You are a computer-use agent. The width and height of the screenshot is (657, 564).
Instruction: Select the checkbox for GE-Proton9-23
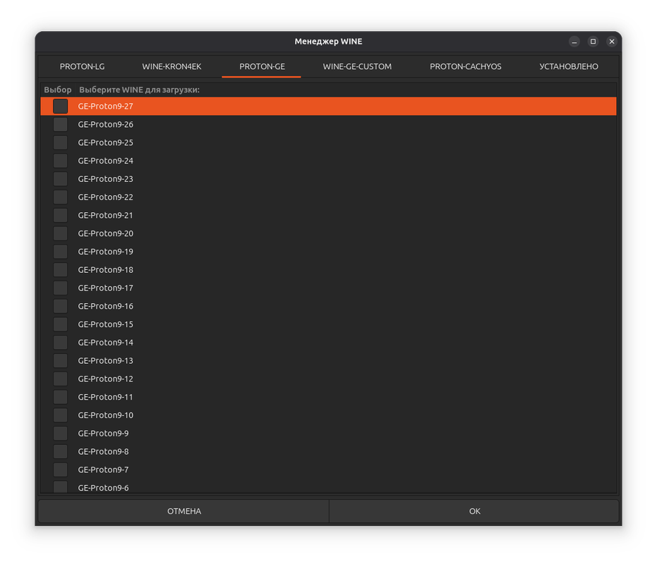pyautogui.click(x=61, y=179)
